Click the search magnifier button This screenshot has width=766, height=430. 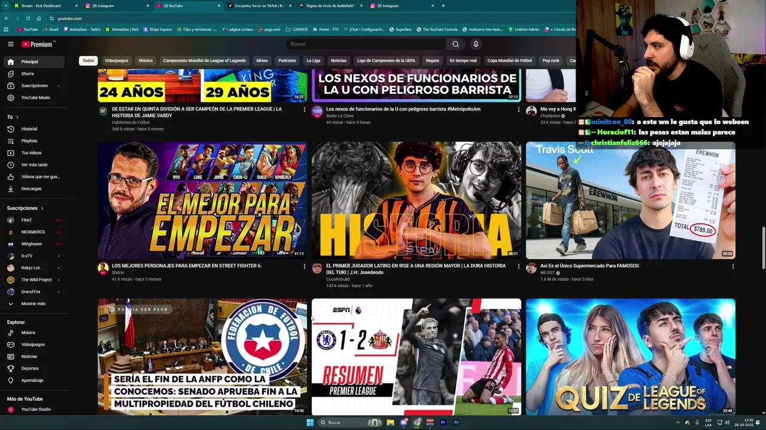pyautogui.click(x=455, y=44)
